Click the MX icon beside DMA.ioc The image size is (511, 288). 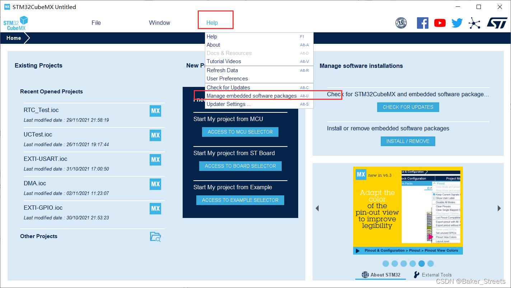tap(155, 184)
